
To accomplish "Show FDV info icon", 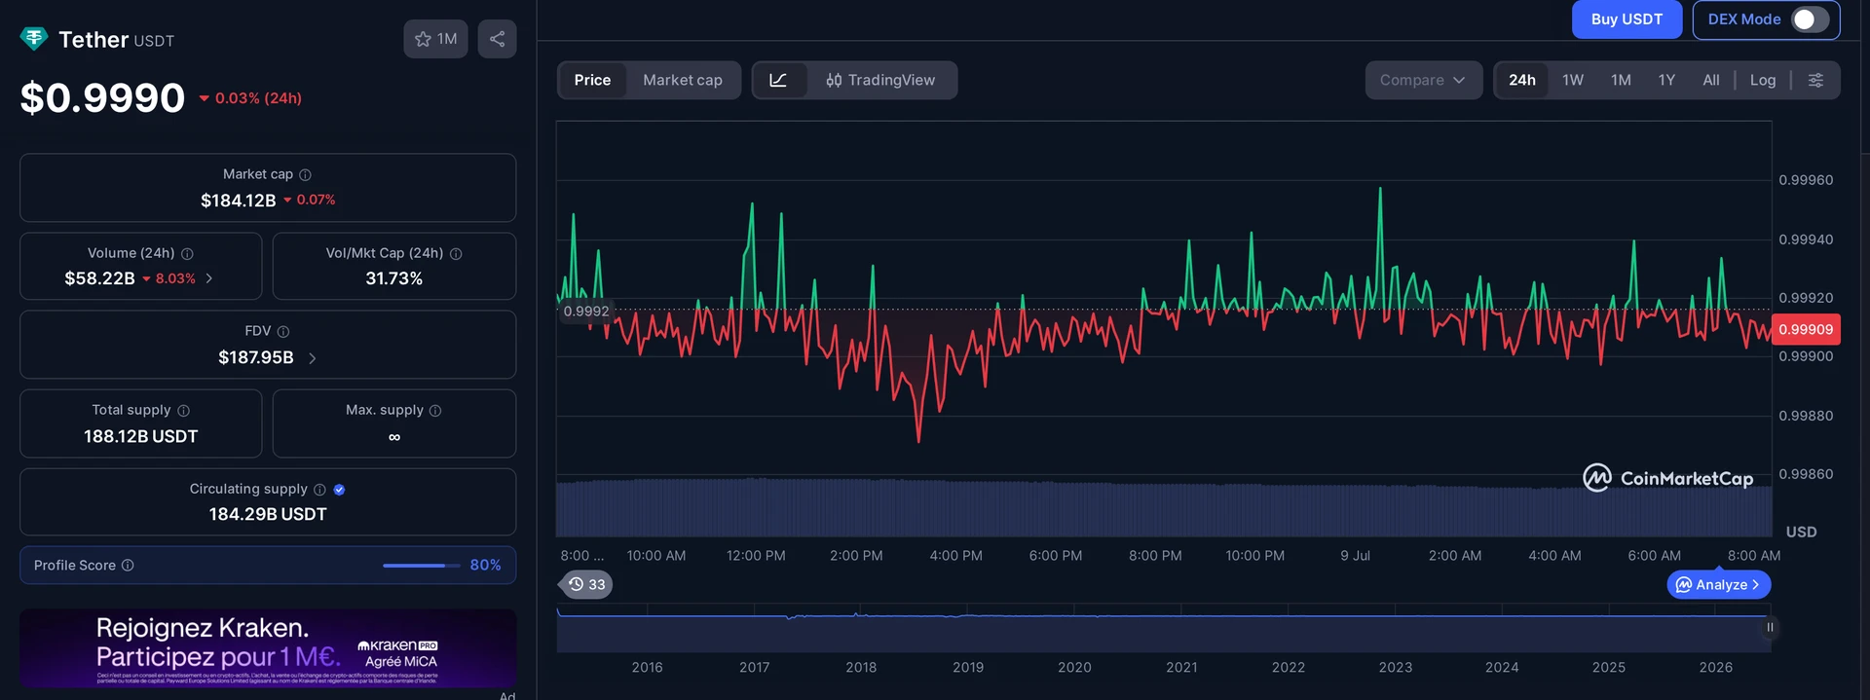I will [283, 332].
